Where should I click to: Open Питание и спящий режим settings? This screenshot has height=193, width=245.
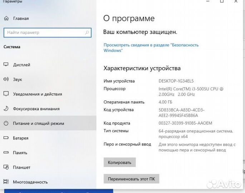(x=38, y=123)
